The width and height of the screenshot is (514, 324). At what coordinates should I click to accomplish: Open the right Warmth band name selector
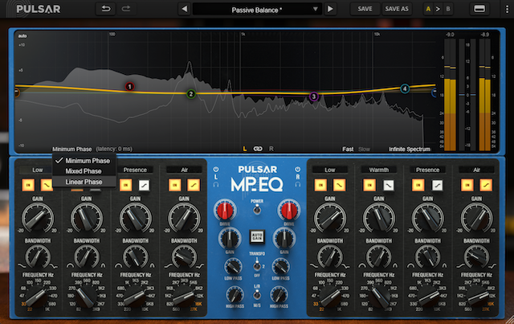coord(378,170)
